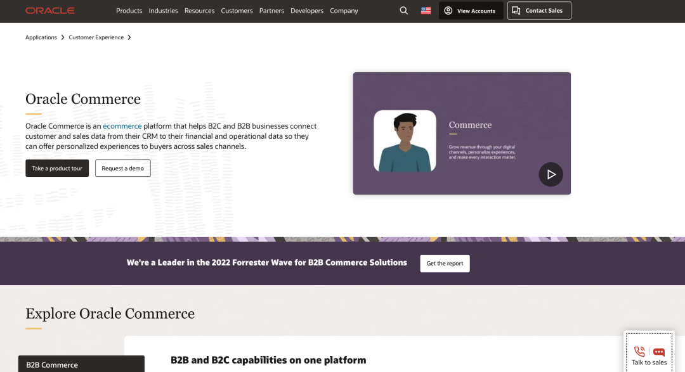685x372 pixels.
Task: Open the Resources menu
Action: [x=199, y=11]
